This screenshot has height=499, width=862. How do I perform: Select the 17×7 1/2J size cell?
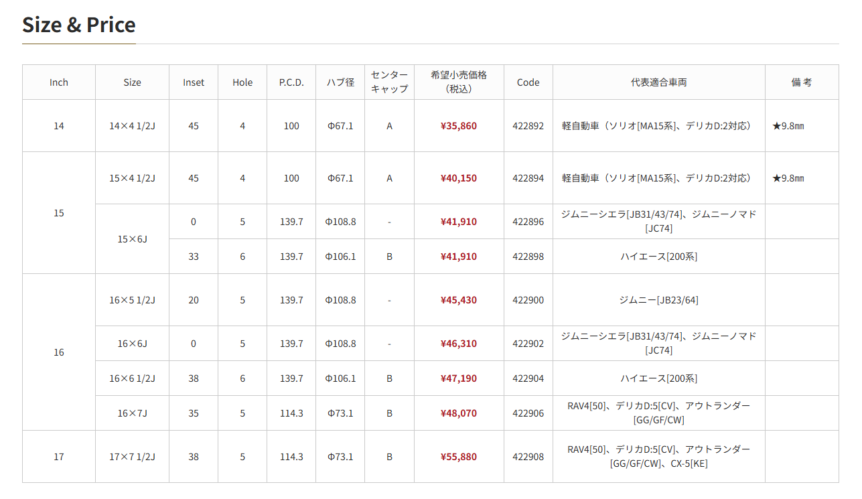133,457
